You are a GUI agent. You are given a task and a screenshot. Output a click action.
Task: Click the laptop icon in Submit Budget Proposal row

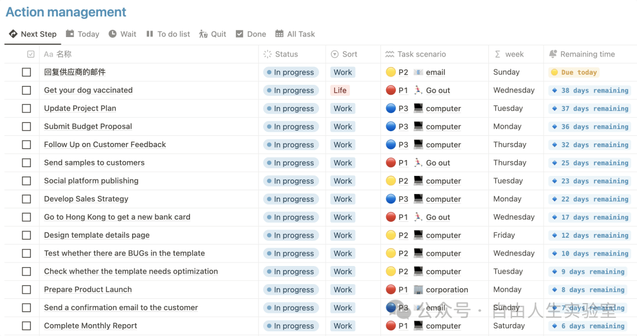pos(418,127)
